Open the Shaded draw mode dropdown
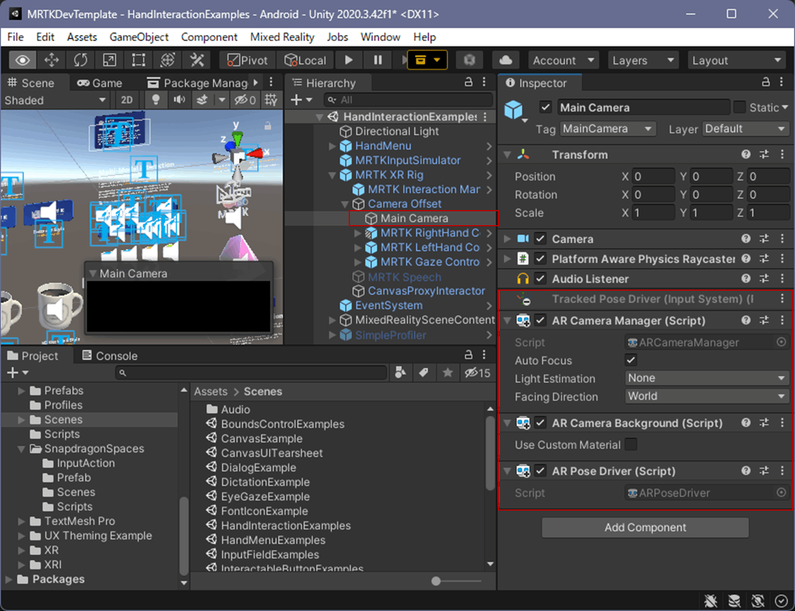 (55, 100)
